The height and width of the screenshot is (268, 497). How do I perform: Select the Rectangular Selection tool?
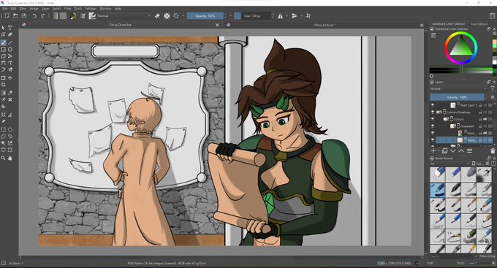3,129
